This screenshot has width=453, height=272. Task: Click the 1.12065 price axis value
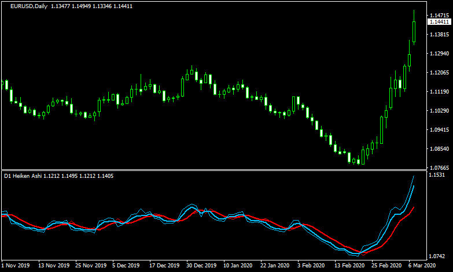[439, 73]
